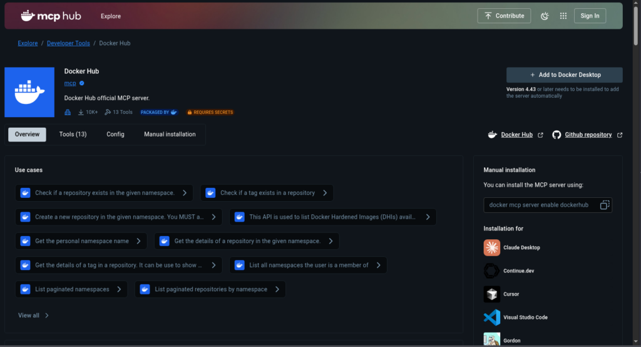This screenshot has height=347, width=641.
Task: Open the Manual installation tab
Action: click(170, 134)
